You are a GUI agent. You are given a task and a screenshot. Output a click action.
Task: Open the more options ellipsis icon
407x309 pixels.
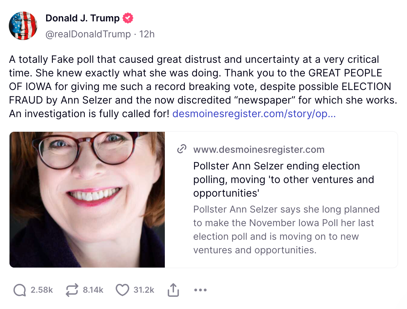pos(200,290)
